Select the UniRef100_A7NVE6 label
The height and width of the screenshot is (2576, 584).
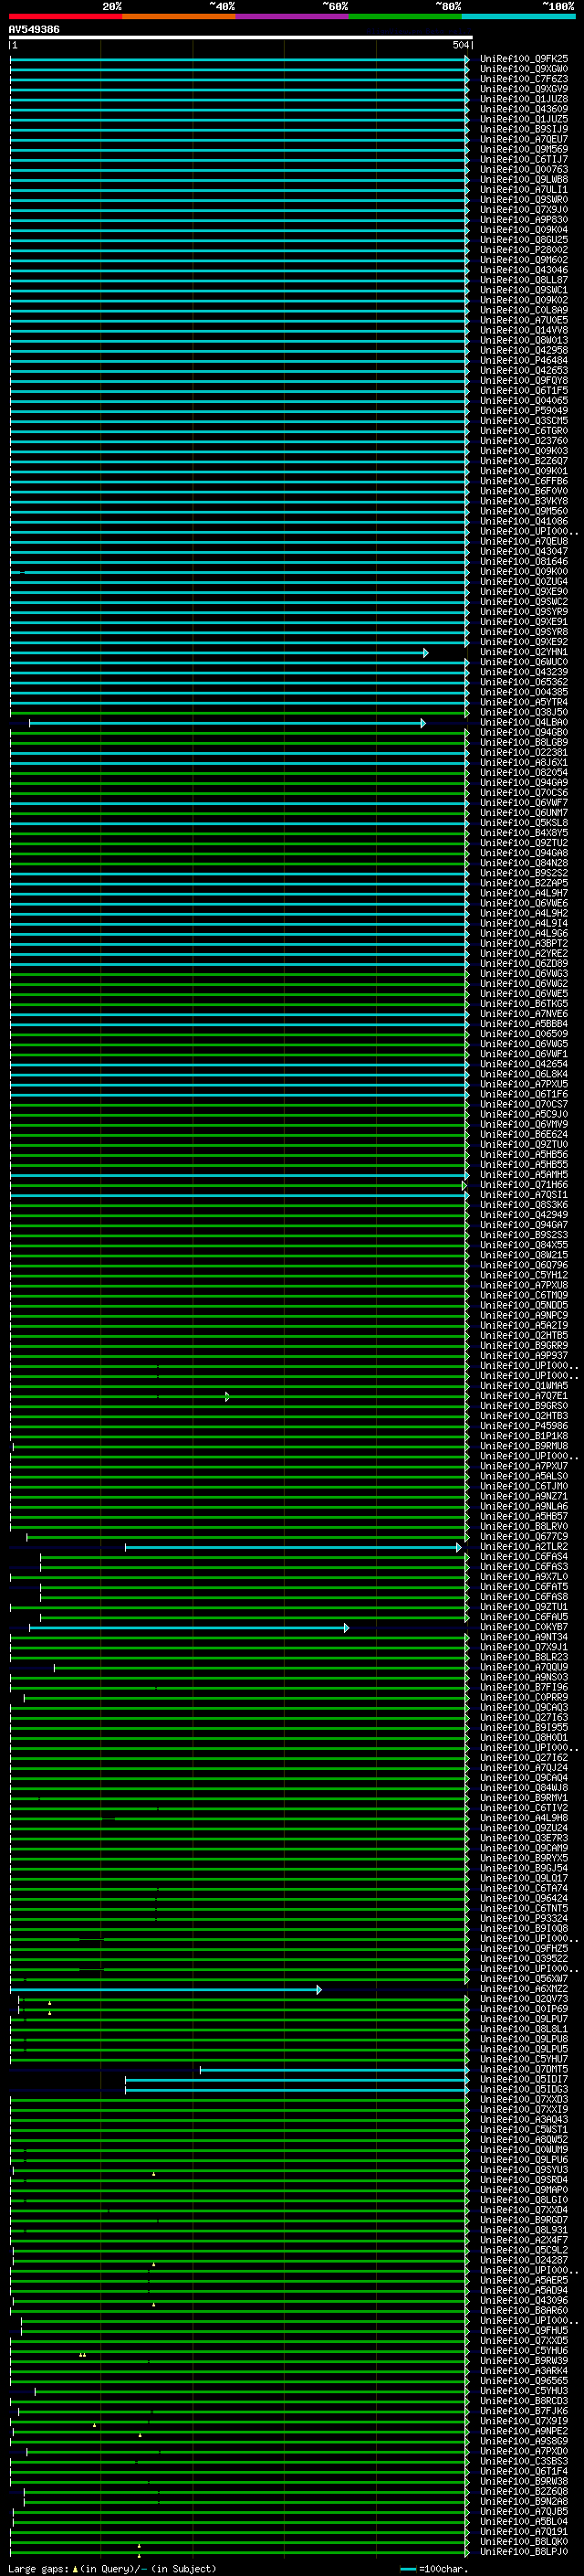(x=524, y=1014)
